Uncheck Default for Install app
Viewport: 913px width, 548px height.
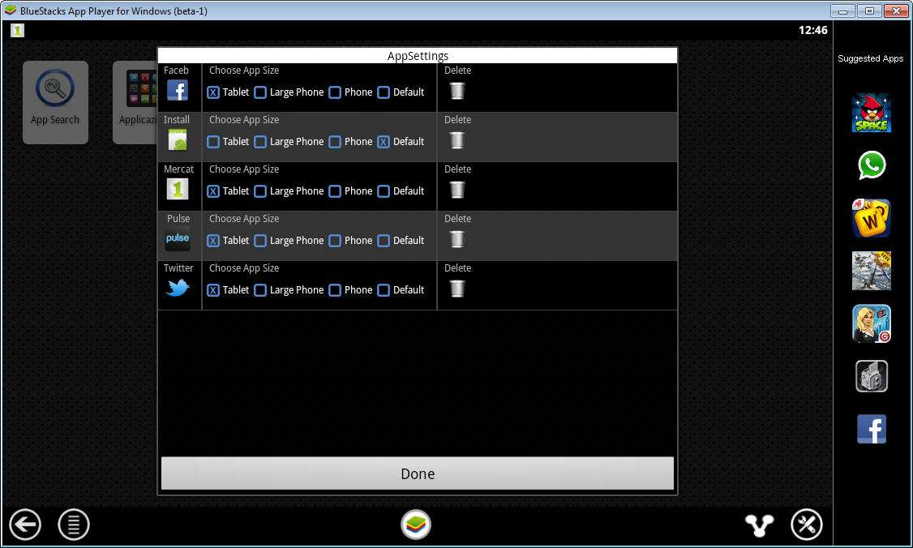(384, 142)
